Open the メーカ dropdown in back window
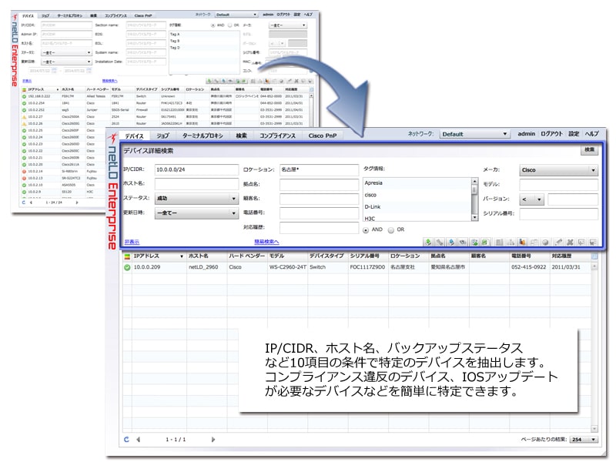This screenshot has width=616, height=462. pos(287,25)
